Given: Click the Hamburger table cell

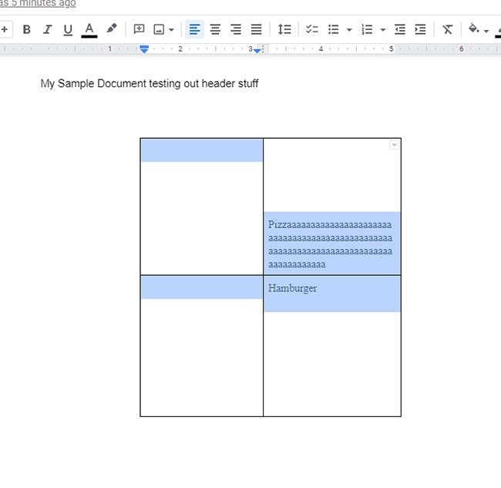Looking at the screenshot, I should (x=293, y=288).
